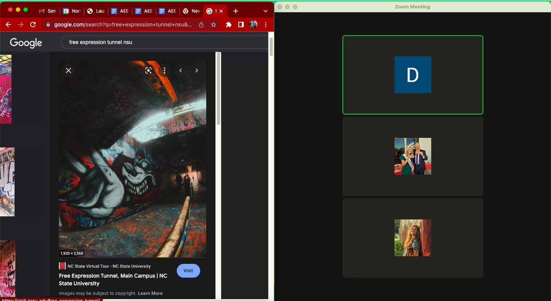Select the participant tile with 'D' avatar in Zoom
The height and width of the screenshot is (301, 551).
click(x=413, y=74)
